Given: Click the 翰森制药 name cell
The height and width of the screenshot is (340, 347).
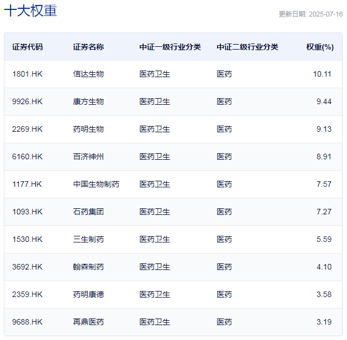Looking at the screenshot, I should (88, 267).
